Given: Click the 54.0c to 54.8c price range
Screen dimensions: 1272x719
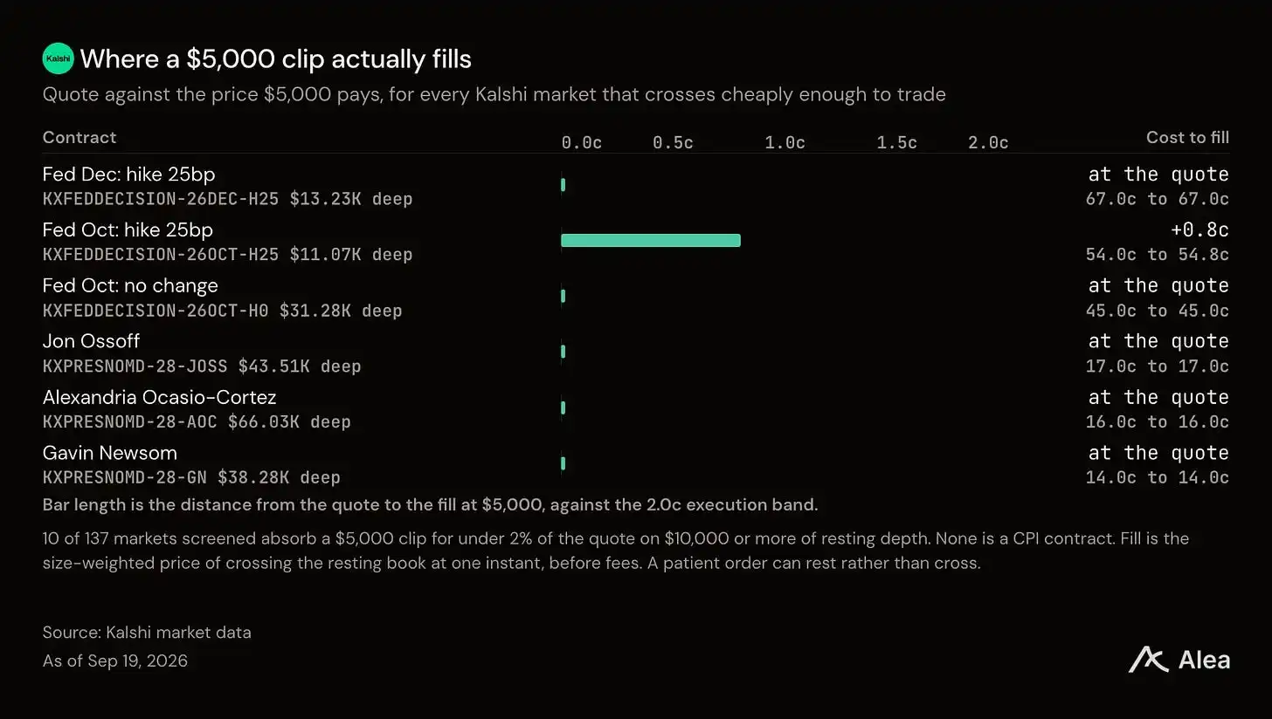Looking at the screenshot, I should [x=1158, y=255].
